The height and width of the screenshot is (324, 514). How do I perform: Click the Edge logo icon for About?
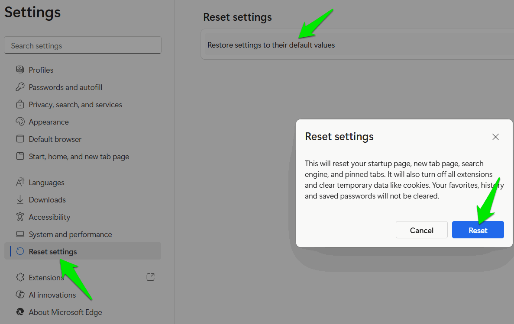(x=20, y=312)
